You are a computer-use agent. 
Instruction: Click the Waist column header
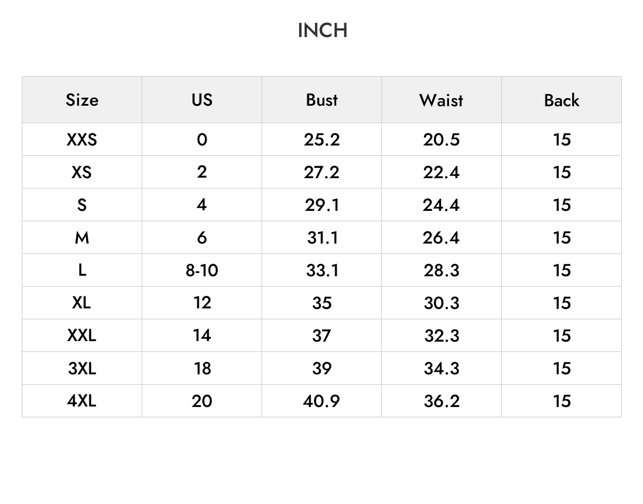(x=441, y=100)
